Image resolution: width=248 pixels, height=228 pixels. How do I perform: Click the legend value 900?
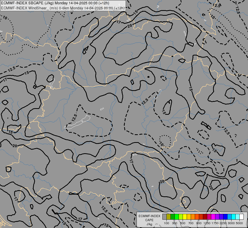click(x=199, y=223)
